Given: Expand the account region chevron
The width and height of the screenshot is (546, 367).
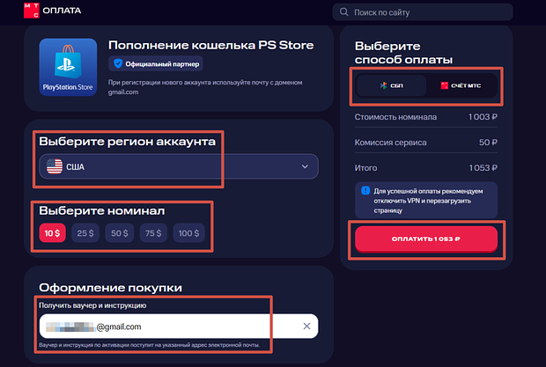Looking at the screenshot, I should click(305, 166).
